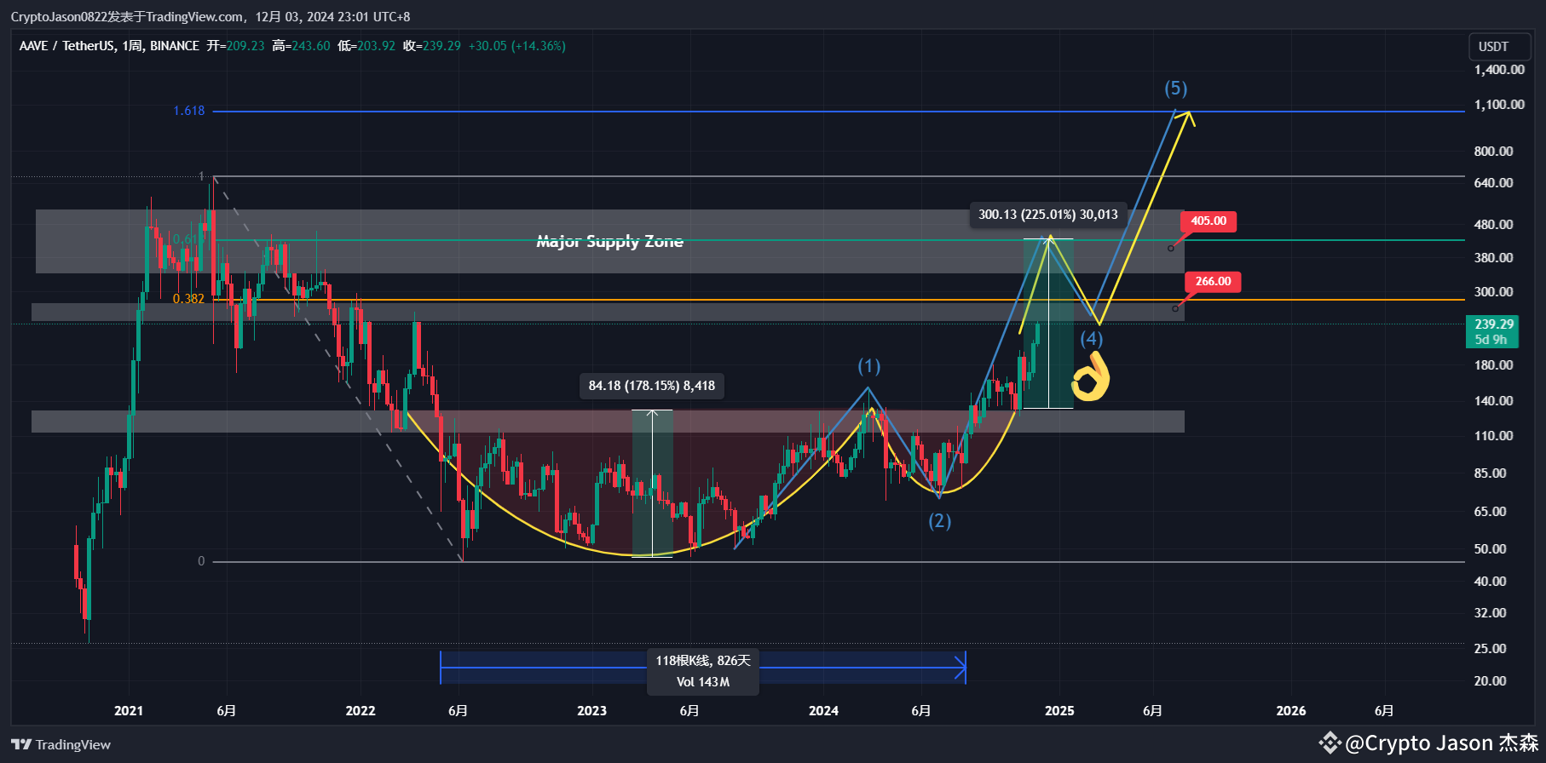
Task: Click the high value 高=243.60
Action: [x=301, y=46]
